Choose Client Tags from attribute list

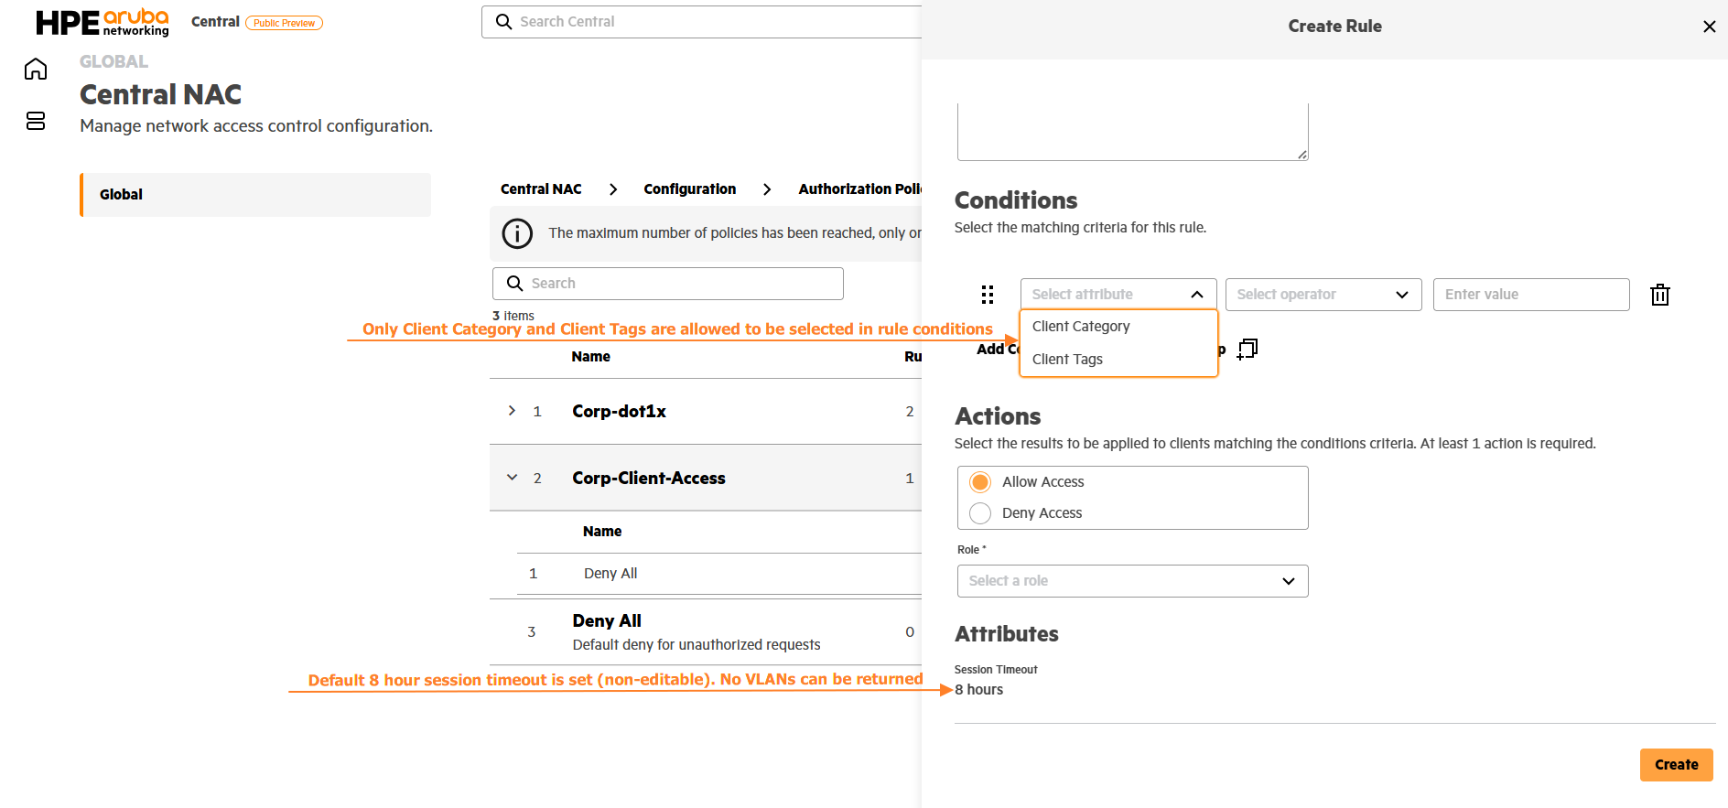pos(1118,360)
